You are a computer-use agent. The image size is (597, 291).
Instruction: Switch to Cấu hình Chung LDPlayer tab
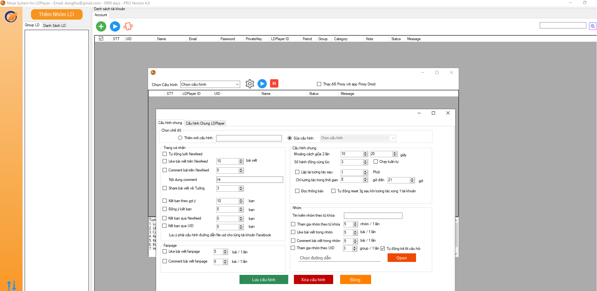pyautogui.click(x=205, y=123)
